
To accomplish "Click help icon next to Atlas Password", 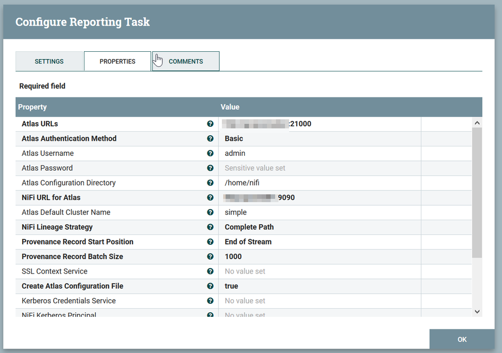I will (210, 168).
